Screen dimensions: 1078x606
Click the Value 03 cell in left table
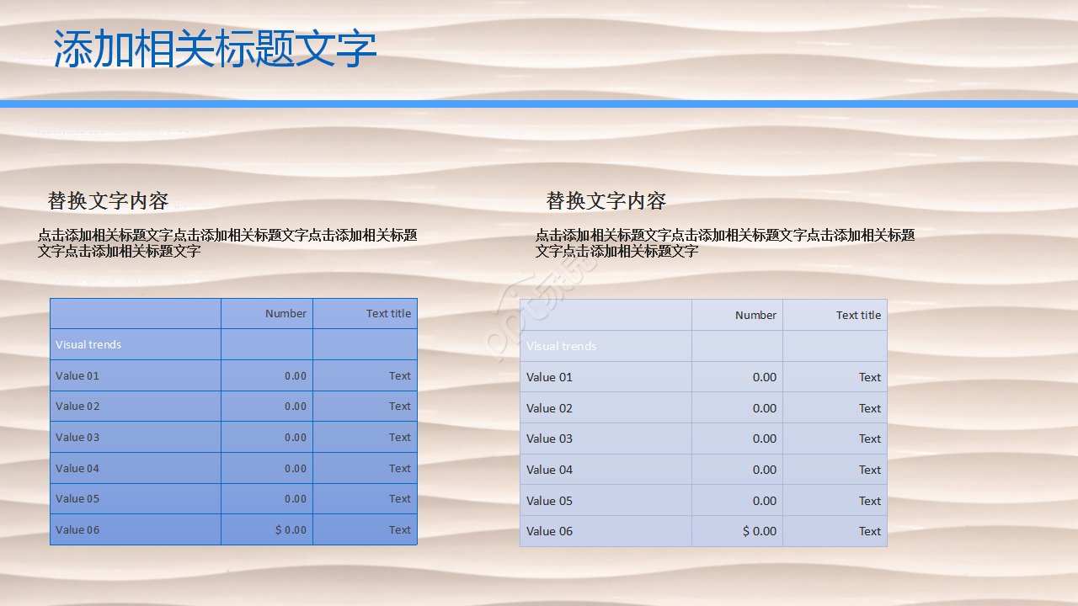pos(77,437)
